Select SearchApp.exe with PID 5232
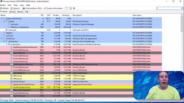Viewport: 184px width, 103px height. pyautogui.click(x=81, y=53)
